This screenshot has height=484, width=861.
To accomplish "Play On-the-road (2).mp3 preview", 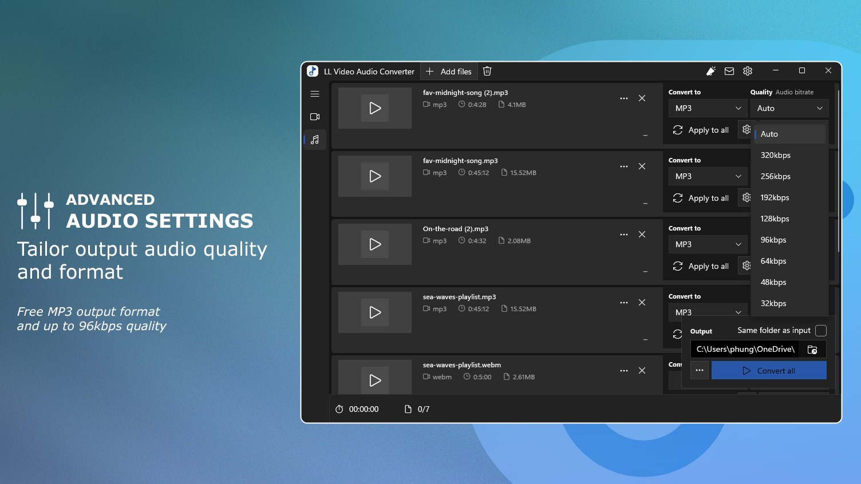I will coord(375,244).
